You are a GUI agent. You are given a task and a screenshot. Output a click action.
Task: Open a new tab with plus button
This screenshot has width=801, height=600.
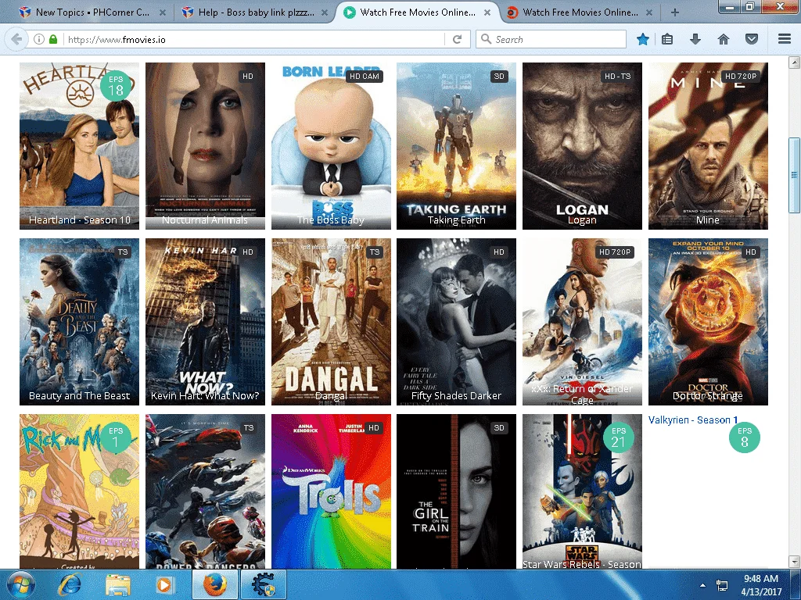click(675, 12)
